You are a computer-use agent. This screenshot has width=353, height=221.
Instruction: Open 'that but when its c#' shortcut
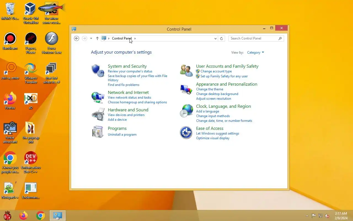point(52,73)
